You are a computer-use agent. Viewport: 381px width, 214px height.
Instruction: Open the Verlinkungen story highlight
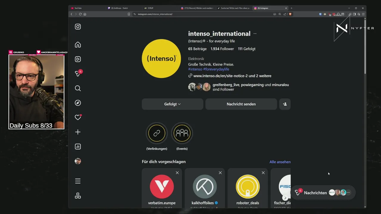coord(157,133)
